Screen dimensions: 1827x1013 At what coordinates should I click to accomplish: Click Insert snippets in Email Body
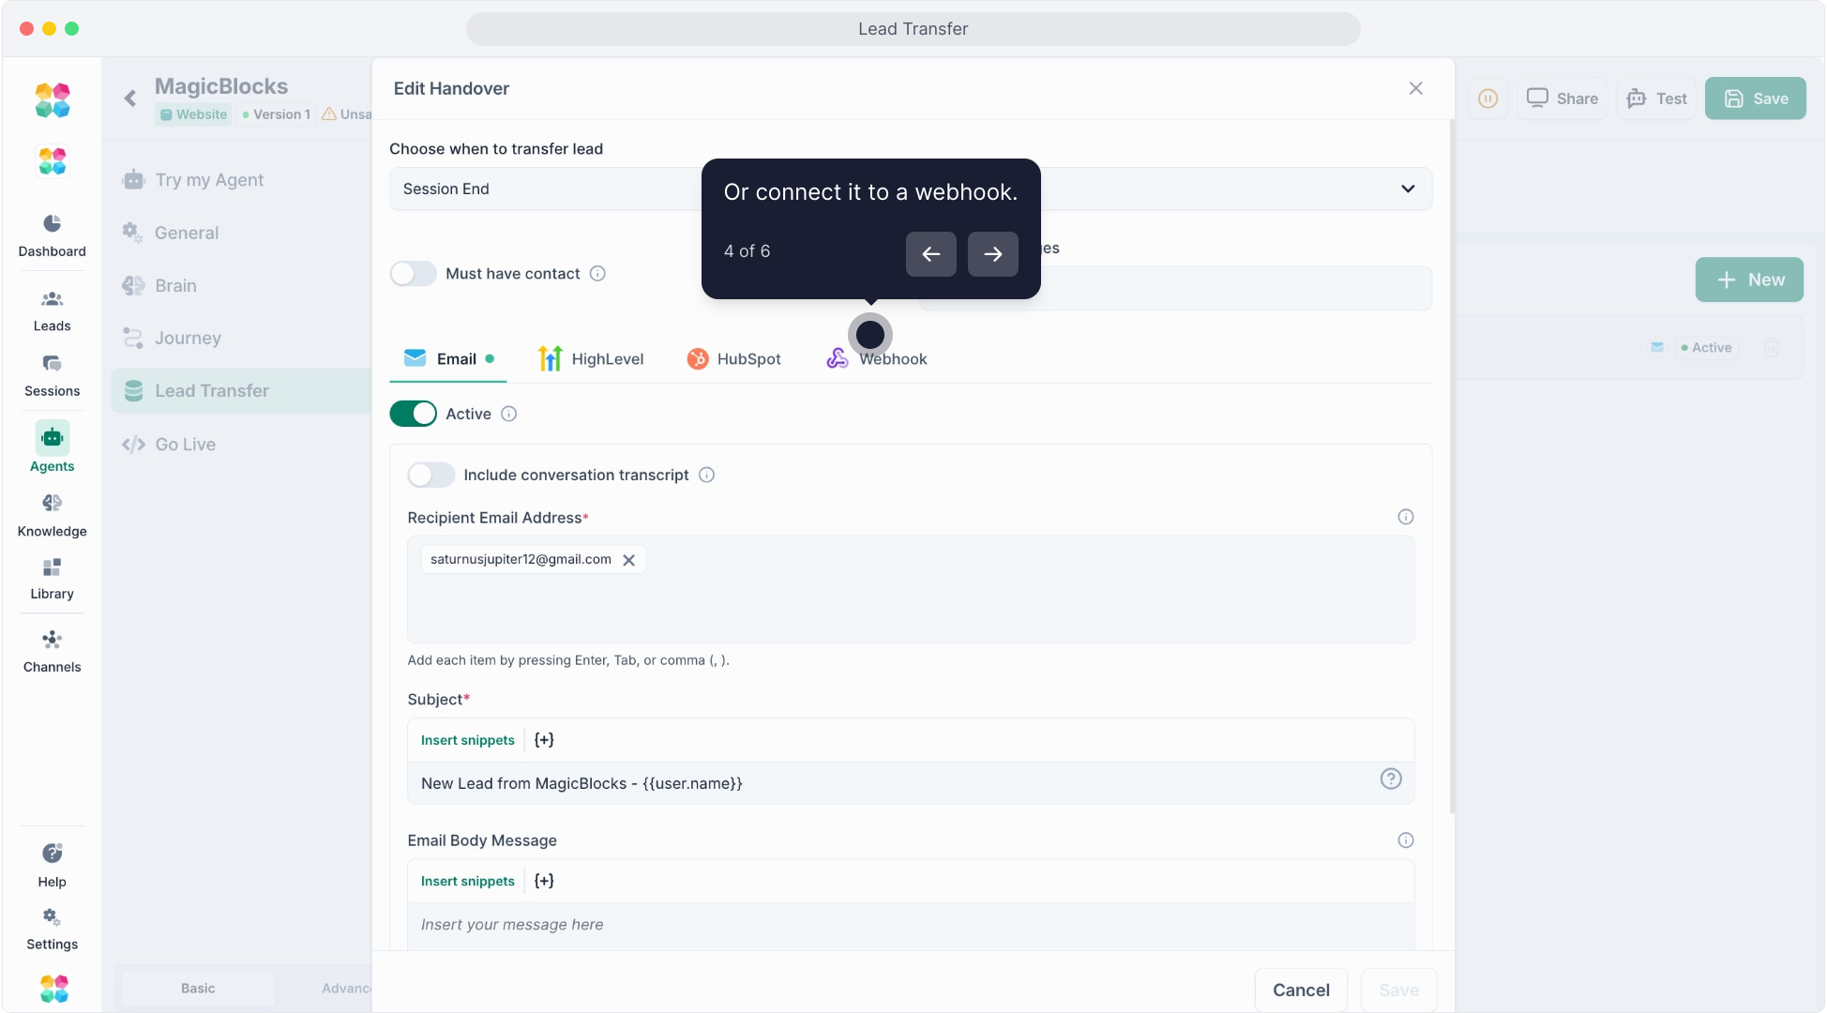(x=467, y=881)
